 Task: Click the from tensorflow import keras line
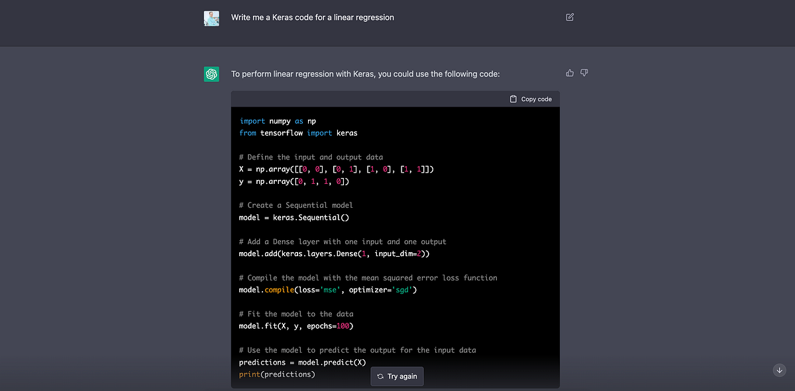pos(297,132)
